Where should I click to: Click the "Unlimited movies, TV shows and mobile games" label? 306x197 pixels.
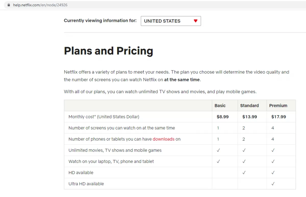point(115,150)
